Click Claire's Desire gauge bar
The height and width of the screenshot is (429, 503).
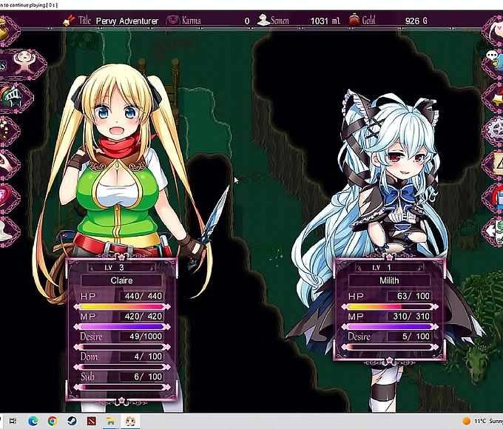point(122,347)
